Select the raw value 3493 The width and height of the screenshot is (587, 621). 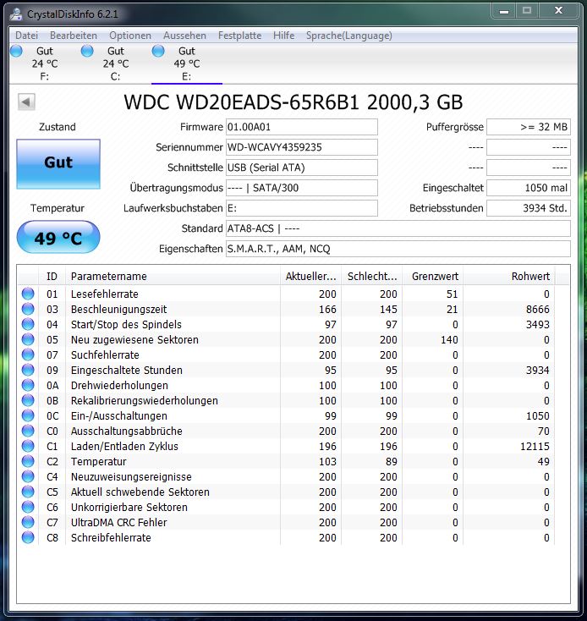point(538,324)
